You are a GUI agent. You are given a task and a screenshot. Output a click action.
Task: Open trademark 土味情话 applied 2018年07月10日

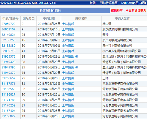68,35
